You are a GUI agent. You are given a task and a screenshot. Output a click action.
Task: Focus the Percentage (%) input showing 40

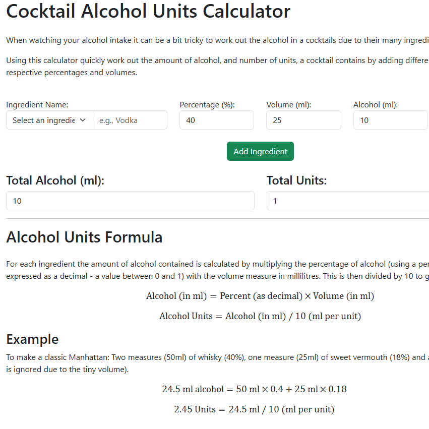coord(216,120)
